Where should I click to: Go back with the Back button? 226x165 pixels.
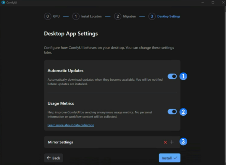[x=53, y=158]
